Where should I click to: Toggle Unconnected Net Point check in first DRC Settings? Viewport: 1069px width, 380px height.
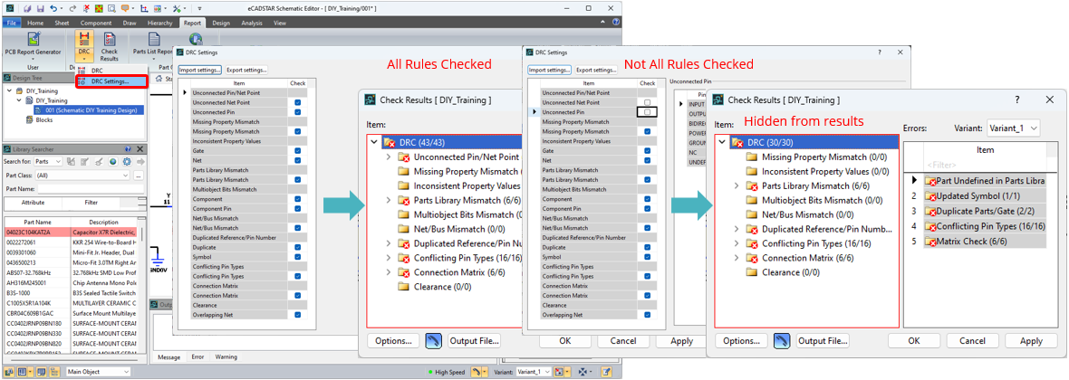(x=297, y=102)
